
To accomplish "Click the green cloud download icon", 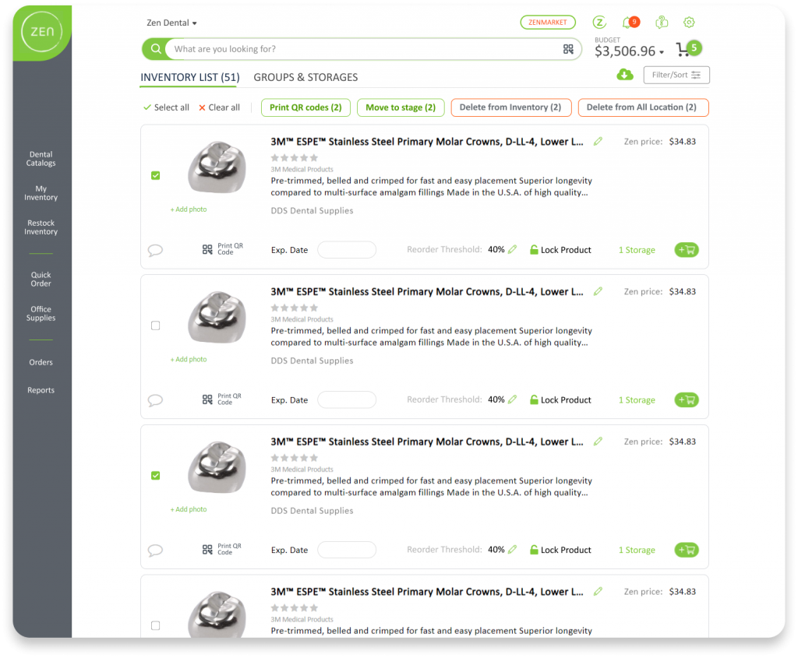I will coord(624,75).
